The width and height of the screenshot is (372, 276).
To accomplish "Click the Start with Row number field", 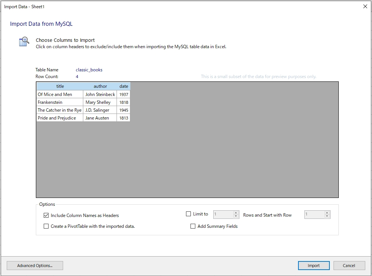I will pyautogui.click(x=314, y=214).
